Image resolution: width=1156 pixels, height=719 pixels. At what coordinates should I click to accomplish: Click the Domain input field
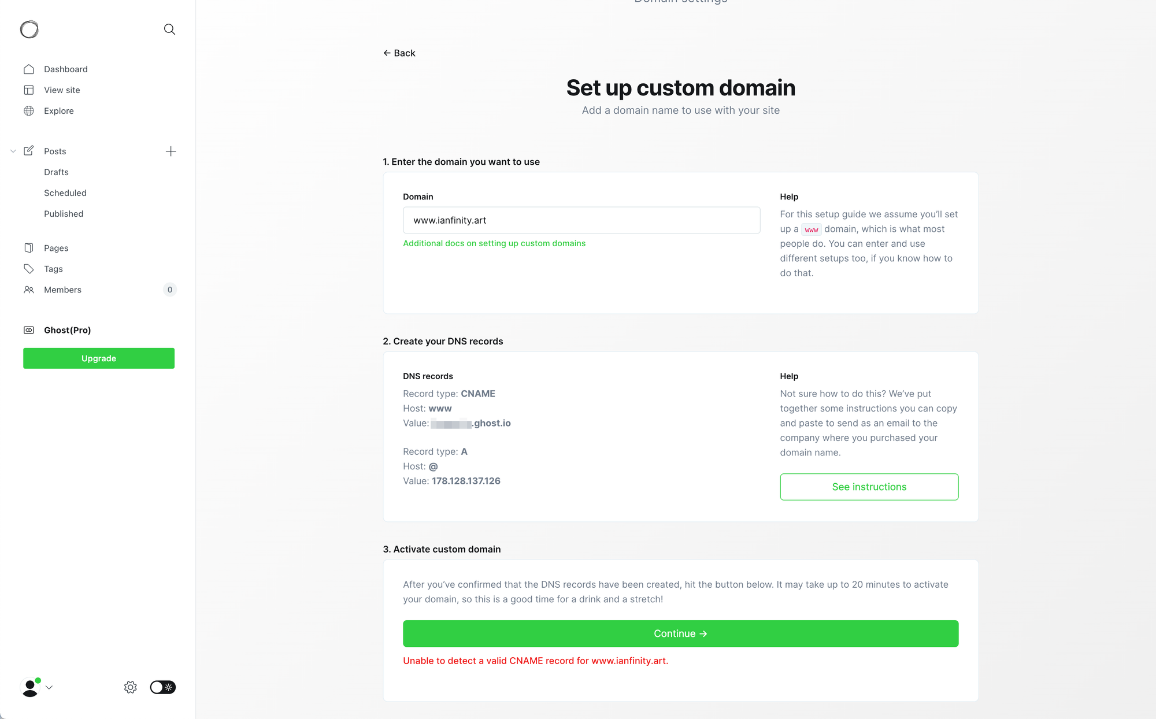(581, 220)
